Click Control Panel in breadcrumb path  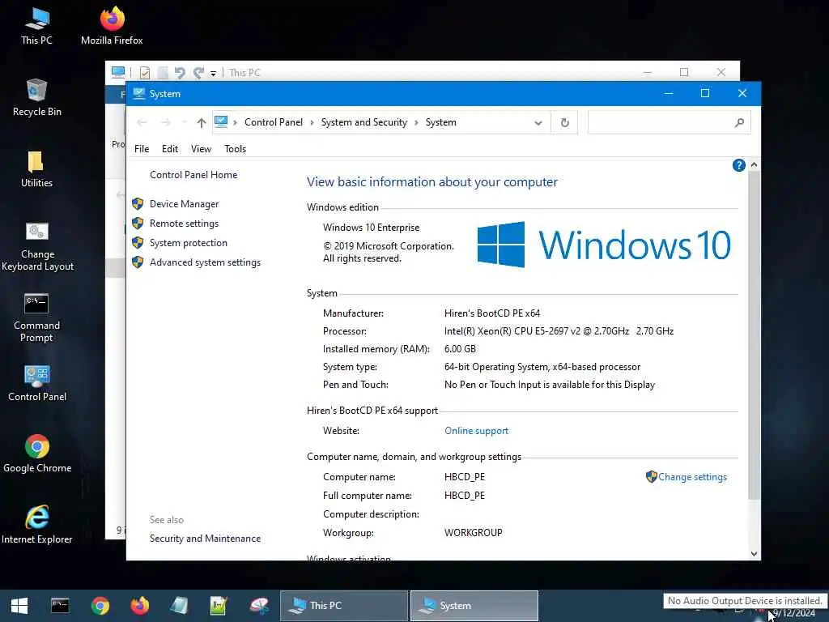pyautogui.click(x=274, y=123)
